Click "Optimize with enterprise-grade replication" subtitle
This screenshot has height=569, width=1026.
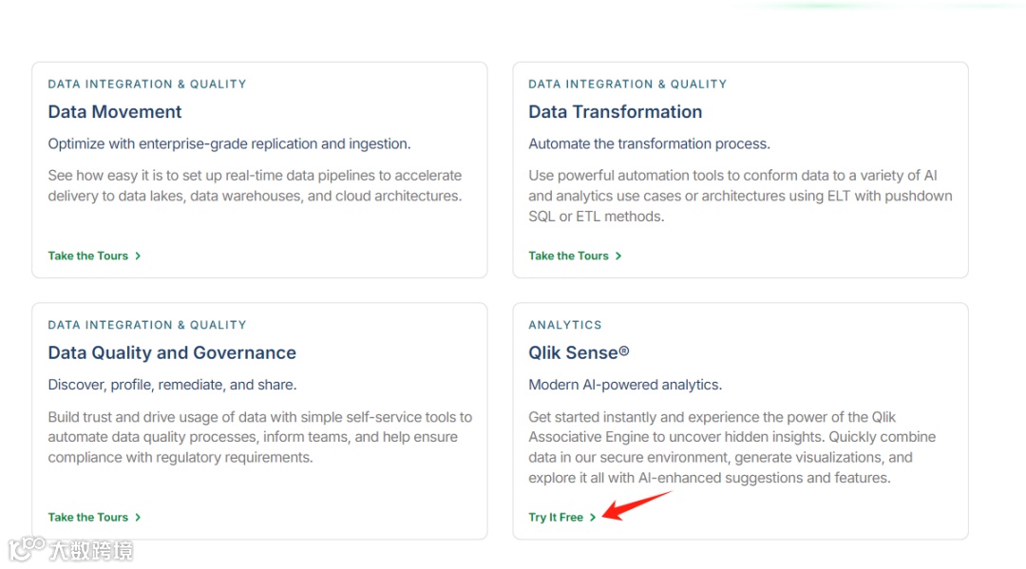tap(229, 144)
